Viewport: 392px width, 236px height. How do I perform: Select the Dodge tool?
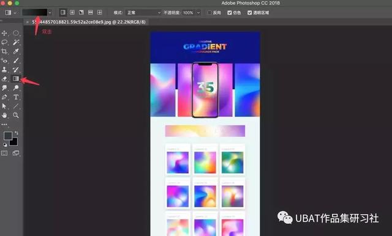click(x=16, y=88)
